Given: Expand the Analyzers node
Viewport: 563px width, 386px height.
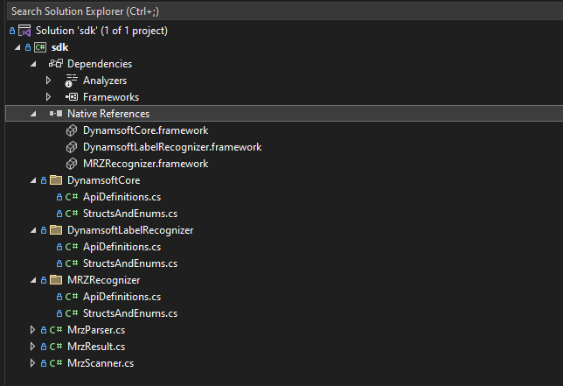Looking at the screenshot, I should click(x=49, y=81).
